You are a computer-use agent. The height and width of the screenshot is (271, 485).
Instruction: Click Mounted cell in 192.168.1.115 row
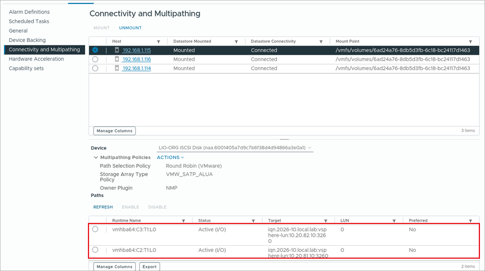pos(184,50)
